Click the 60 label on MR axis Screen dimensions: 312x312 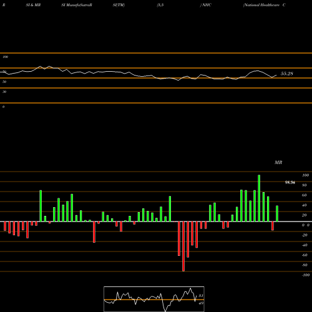click(305, 195)
